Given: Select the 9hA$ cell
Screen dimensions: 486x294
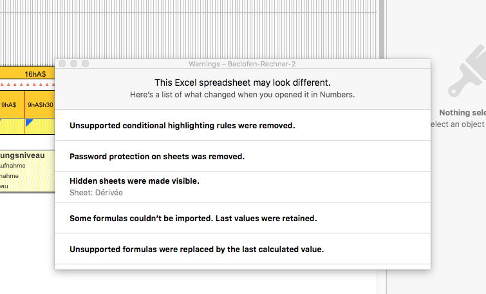Looking at the screenshot, I should click(x=9, y=104).
